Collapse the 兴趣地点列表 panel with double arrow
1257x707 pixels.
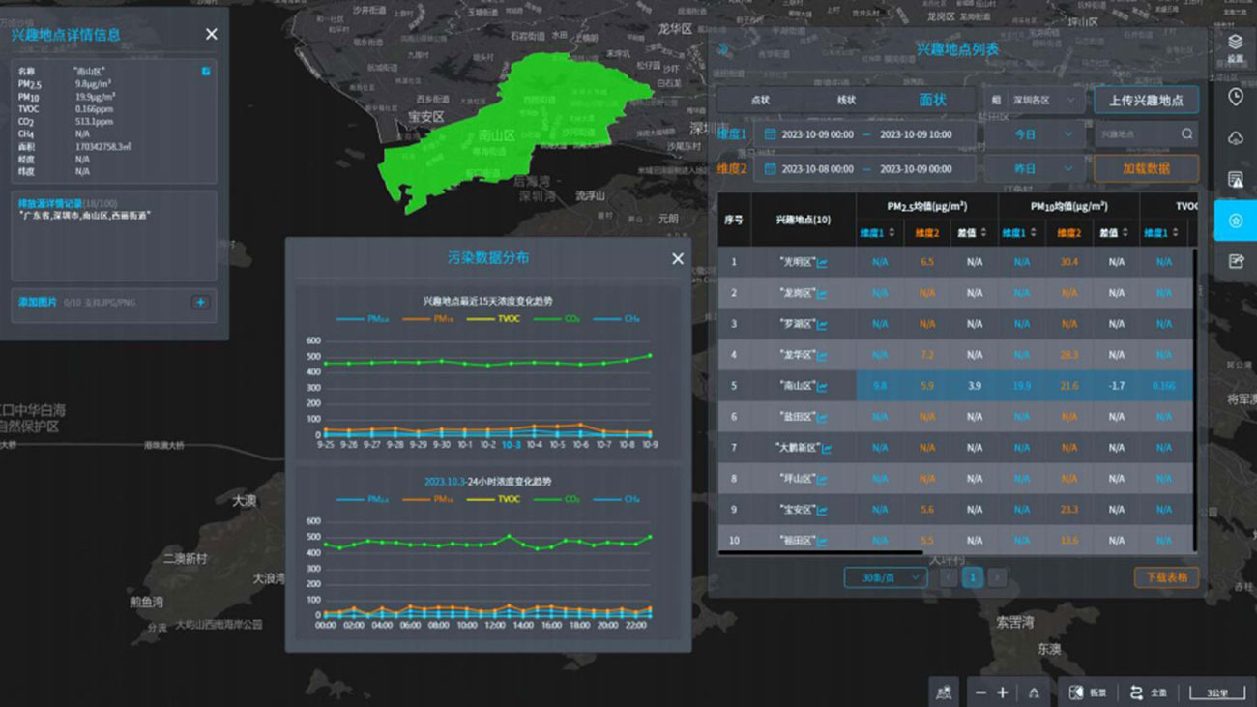[x=723, y=50]
